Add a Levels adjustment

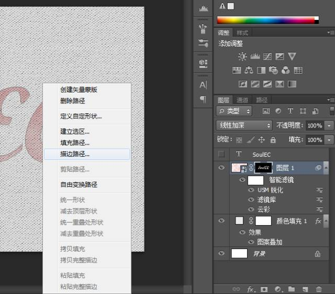pyautogui.click(x=255, y=56)
